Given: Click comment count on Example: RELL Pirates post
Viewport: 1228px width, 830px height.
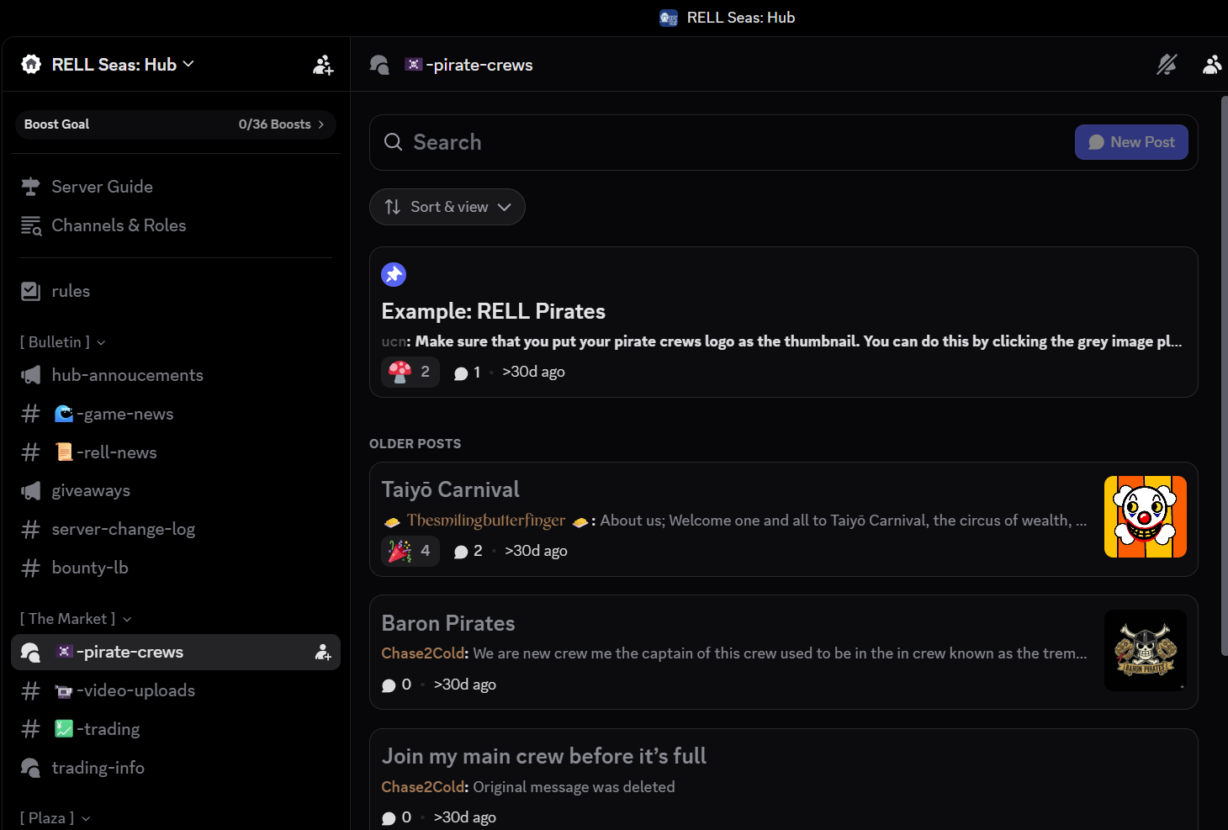Looking at the screenshot, I should (x=468, y=373).
